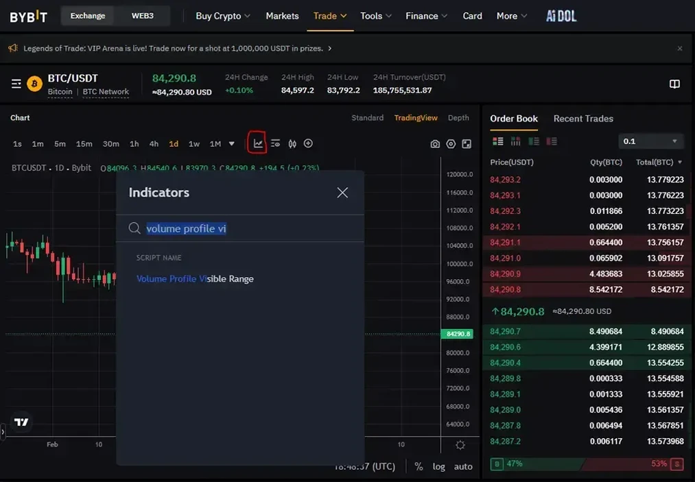The width and height of the screenshot is (695, 482).
Task: Open the More dropdown menu
Action: point(512,16)
